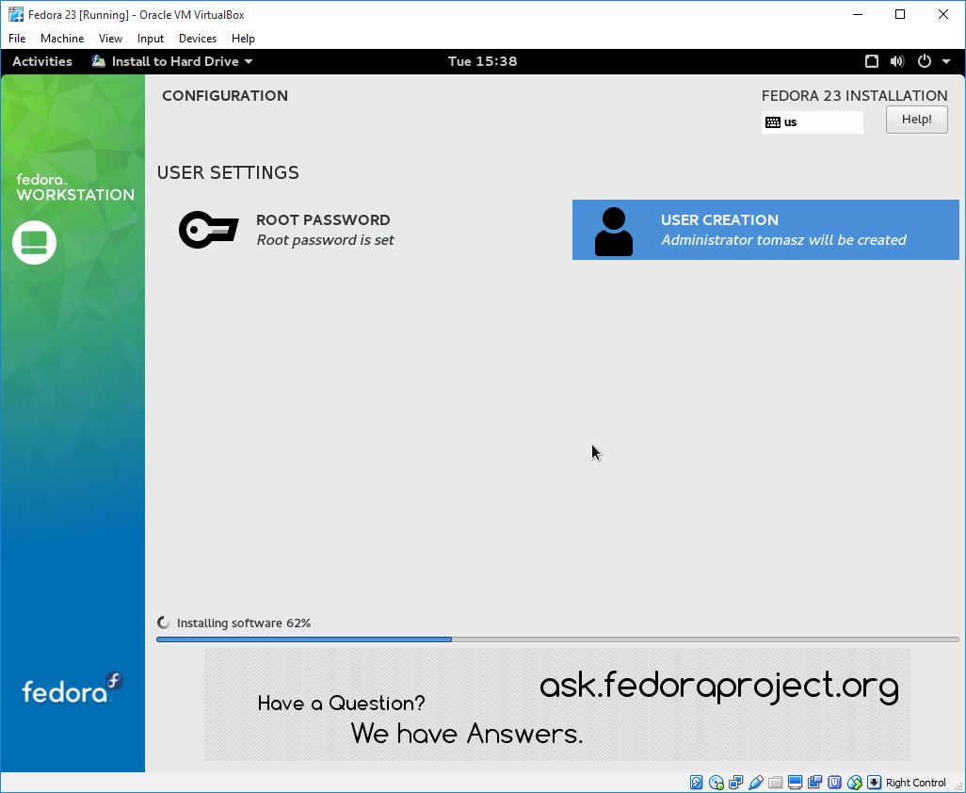Click VirtualBox shared folders status icon
Screen dimensions: 966x793
[775, 783]
